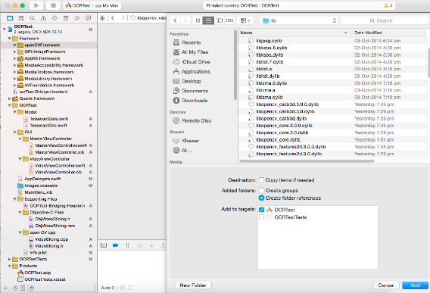This screenshot has width=430, height=293.
Task: Hide the debug area toggle
Action: coord(104,245)
